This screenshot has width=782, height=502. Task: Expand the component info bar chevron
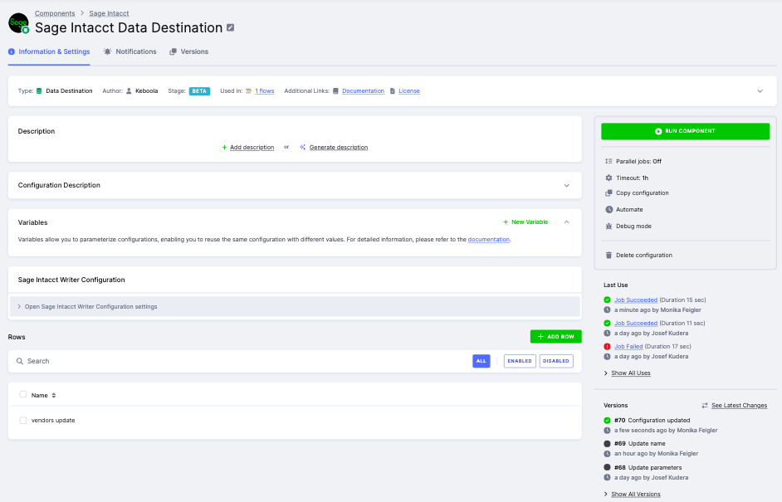(760, 91)
